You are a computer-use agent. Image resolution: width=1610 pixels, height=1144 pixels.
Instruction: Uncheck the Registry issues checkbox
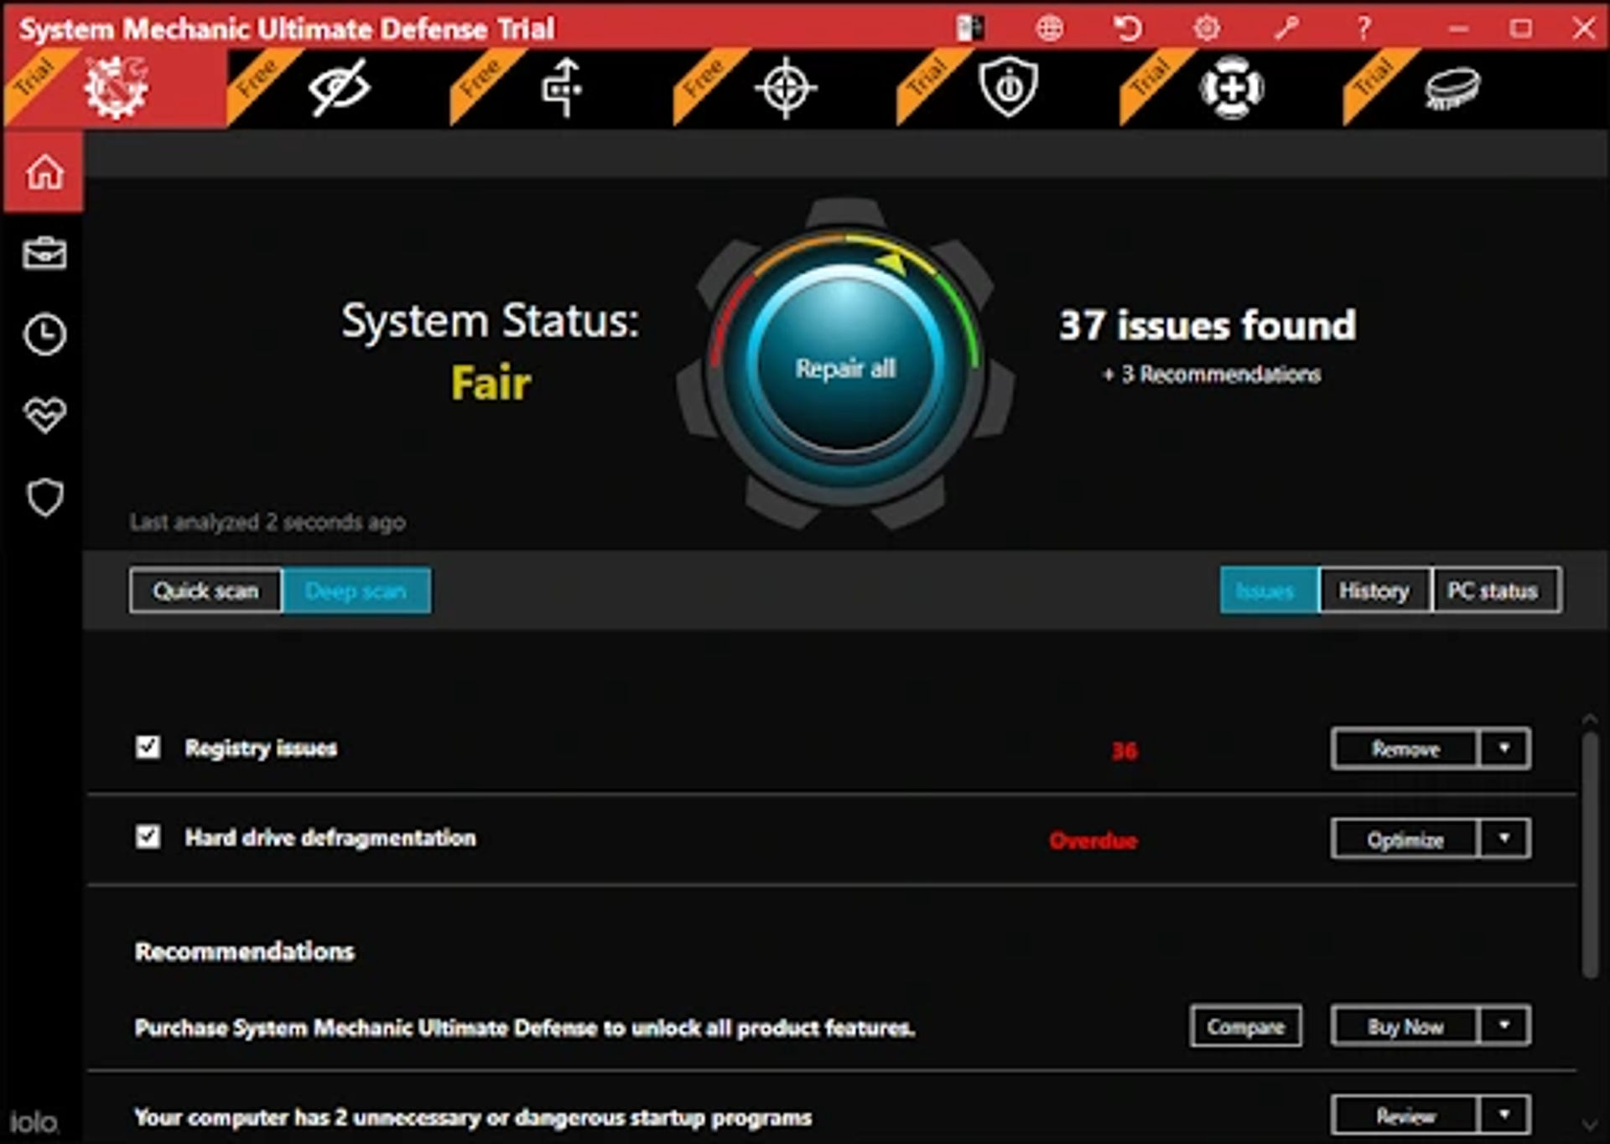click(x=147, y=748)
